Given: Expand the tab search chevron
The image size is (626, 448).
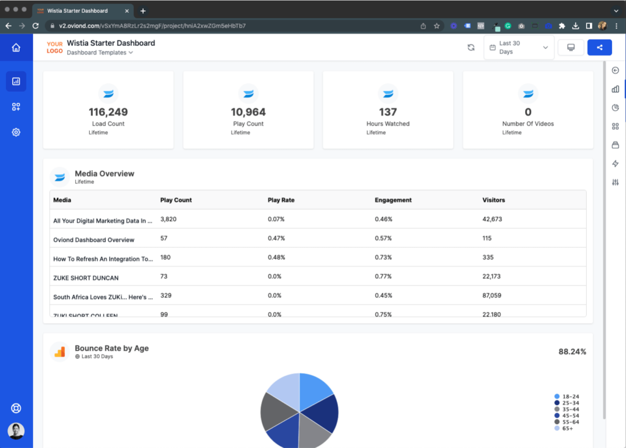Looking at the screenshot, I should (x=616, y=11).
